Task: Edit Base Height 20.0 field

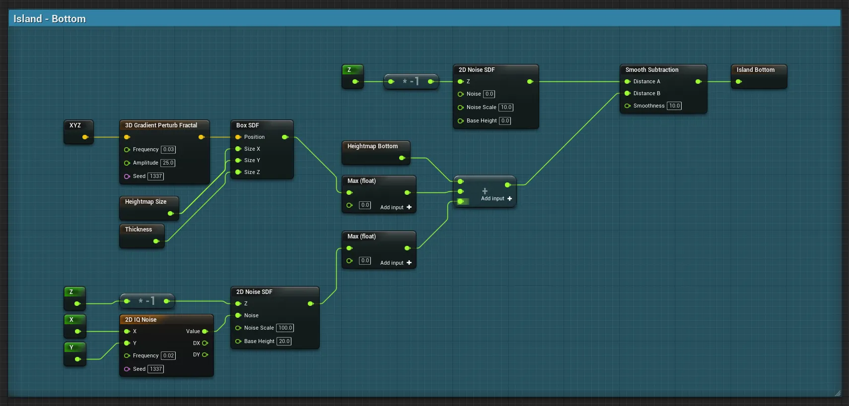Action: click(x=284, y=342)
